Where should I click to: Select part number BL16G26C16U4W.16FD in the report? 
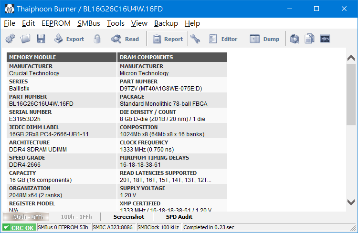(x=42, y=104)
